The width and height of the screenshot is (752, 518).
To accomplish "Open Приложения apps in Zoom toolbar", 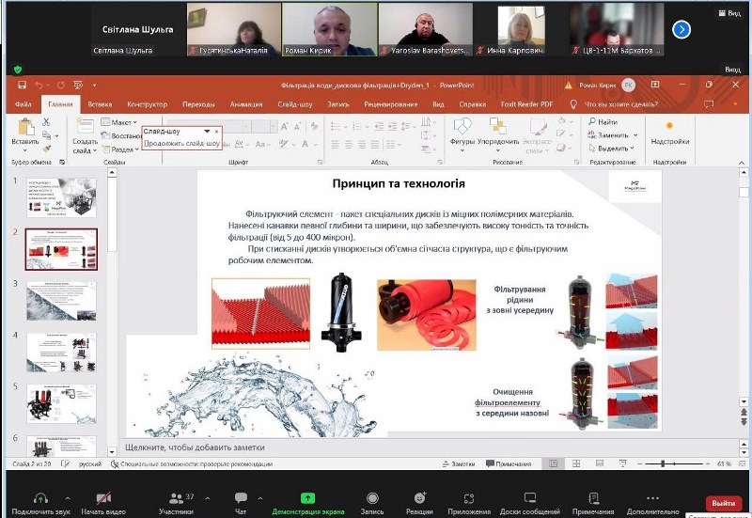I will (x=469, y=503).
